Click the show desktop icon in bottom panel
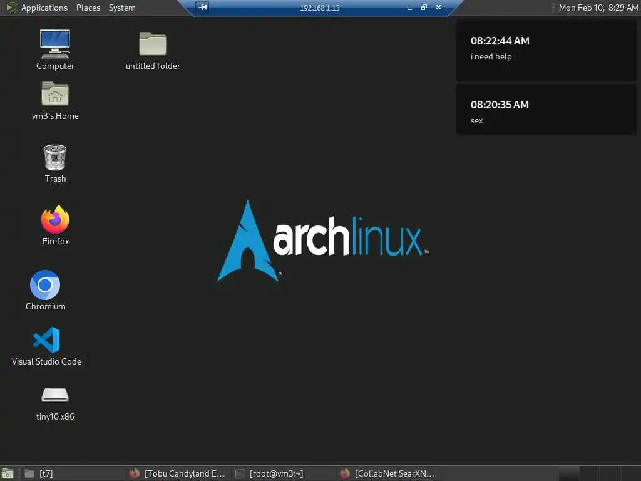The height and width of the screenshot is (481, 641). click(x=8, y=473)
